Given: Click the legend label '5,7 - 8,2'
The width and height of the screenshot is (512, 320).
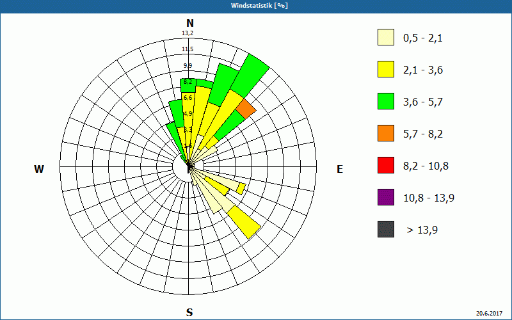Looking at the screenshot, I should 423,134.
